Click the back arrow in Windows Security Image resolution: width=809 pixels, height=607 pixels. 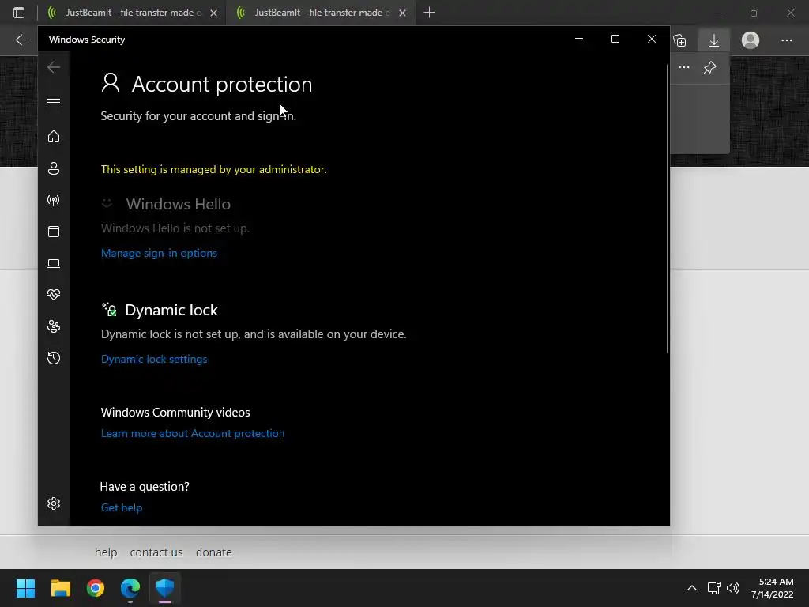(54, 67)
